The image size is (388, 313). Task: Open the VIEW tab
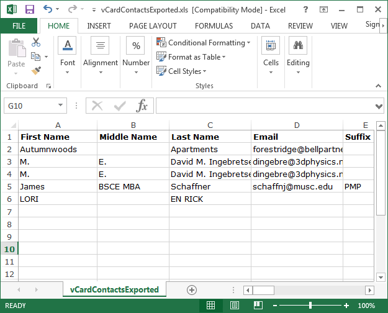(x=339, y=25)
